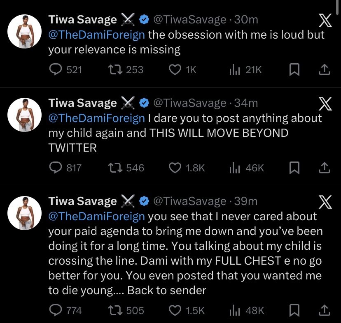Reply to the 30m-old tweet
Viewport: 341px width, 323px height.
coord(55,70)
